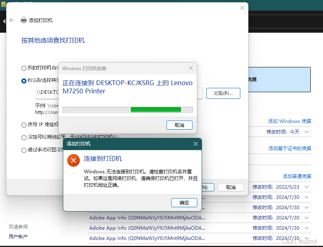Viewport: 323px width, 247px height.
Task: Open 添加基于证书的凭据 link
Action: pos(290,148)
